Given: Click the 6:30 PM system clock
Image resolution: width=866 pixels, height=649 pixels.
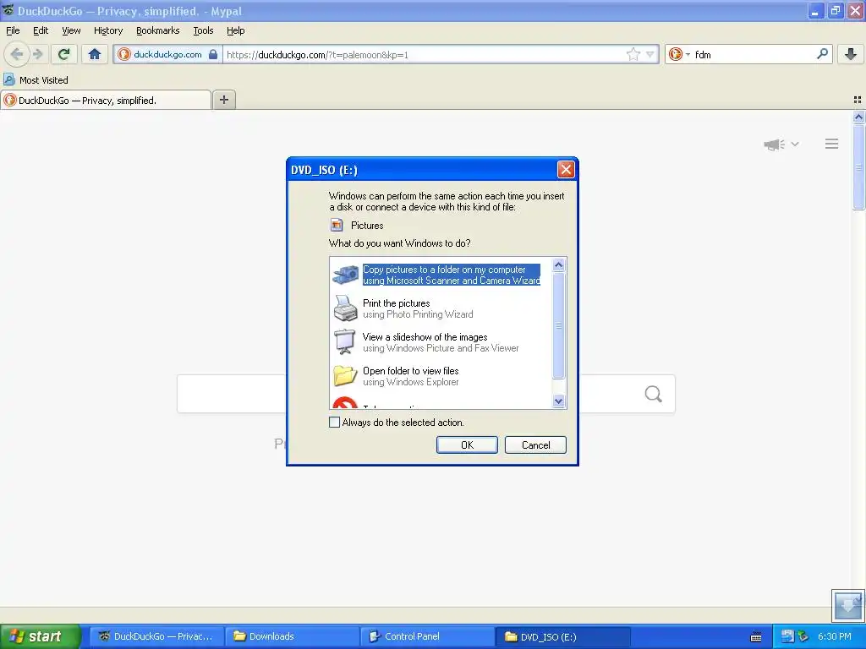Looking at the screenshot, I should 835,636.
